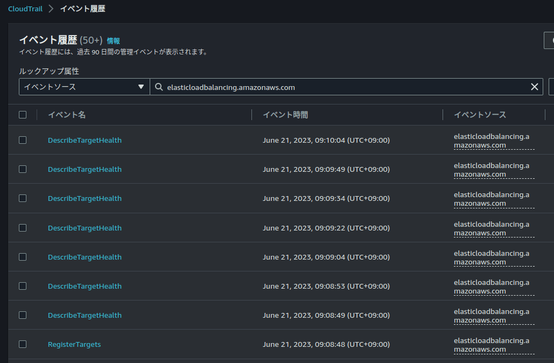Open DescribeTargetHealth event at 09:08:53
This screenshot has height=363, width=554.
(x=85, y=286)
